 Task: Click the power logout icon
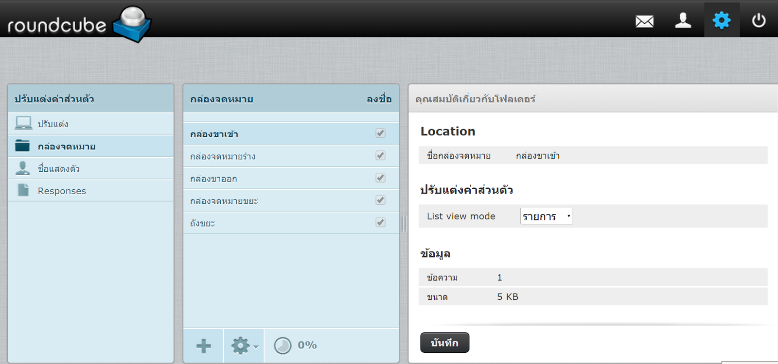coord(759,20)
